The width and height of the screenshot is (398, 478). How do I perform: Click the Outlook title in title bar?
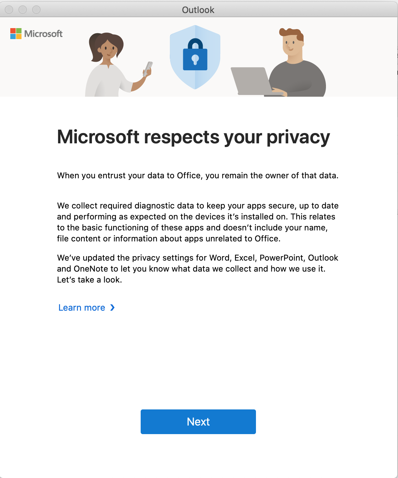click(x=198, y=10)
